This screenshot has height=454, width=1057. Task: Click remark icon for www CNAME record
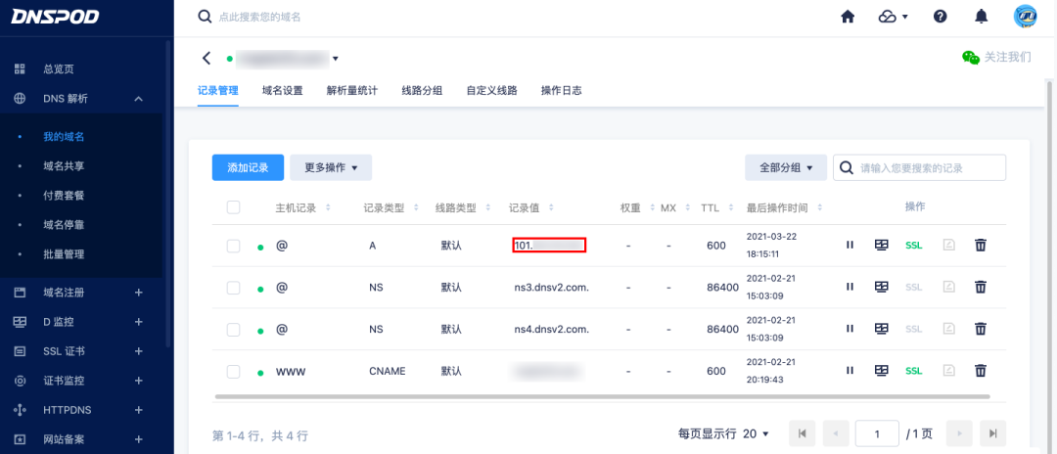[x=949, y=371]
